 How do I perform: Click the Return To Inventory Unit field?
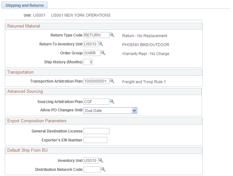[91, 44]
